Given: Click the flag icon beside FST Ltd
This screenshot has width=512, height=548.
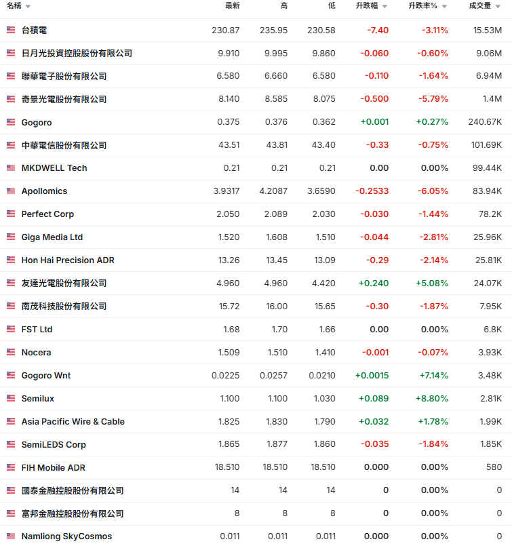Looking at the screenshot, I should [11, 329].
